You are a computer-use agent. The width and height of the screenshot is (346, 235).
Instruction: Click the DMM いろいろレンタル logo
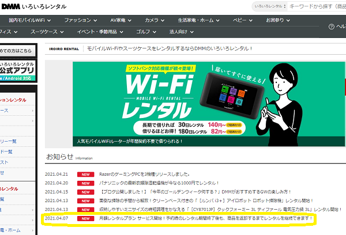[34, 6]
